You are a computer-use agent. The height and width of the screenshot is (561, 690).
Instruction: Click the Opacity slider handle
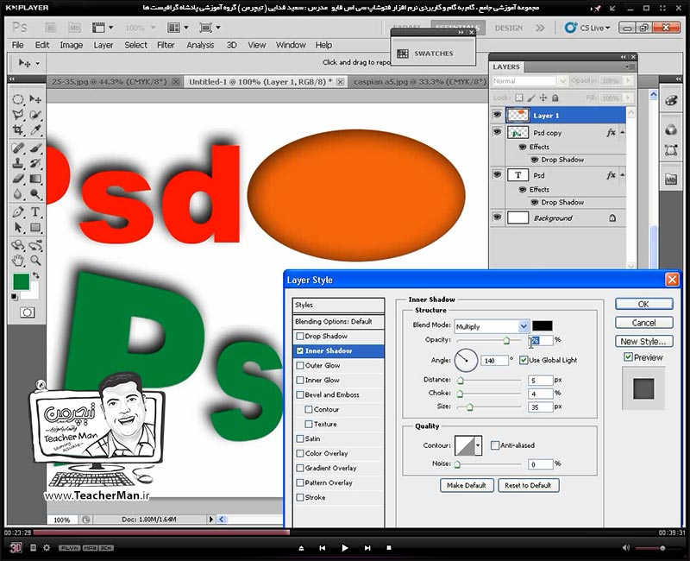pos(506,340)
